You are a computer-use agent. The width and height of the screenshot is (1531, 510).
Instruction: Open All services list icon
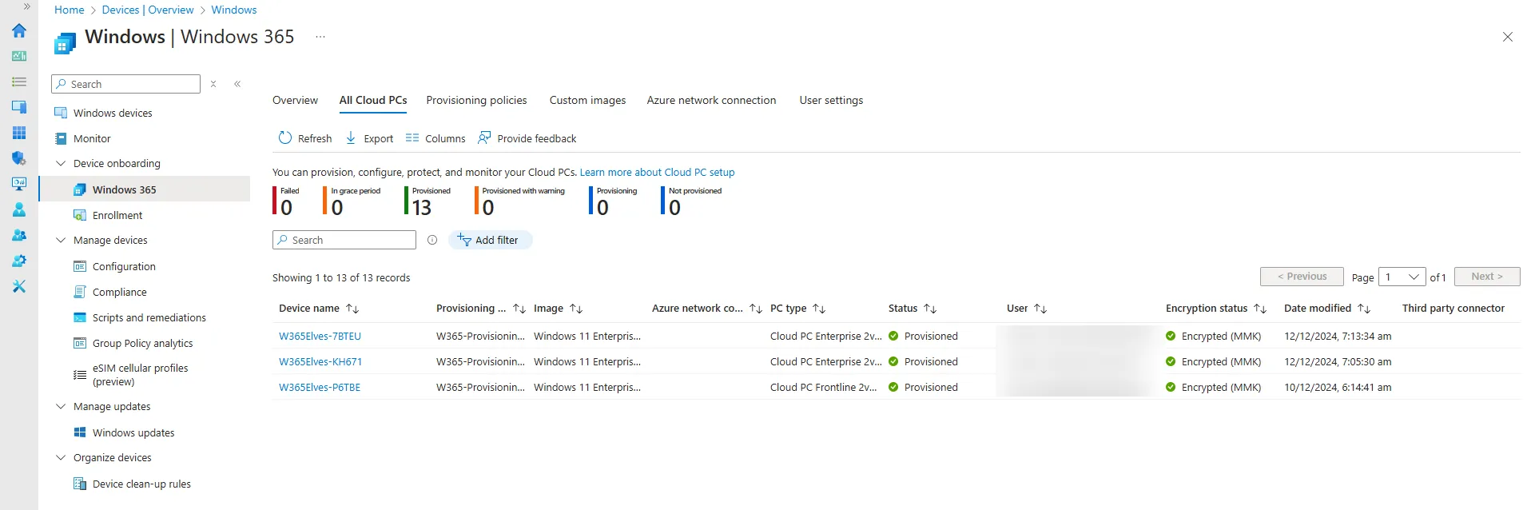pyautogui.click(x=19, y=82)
